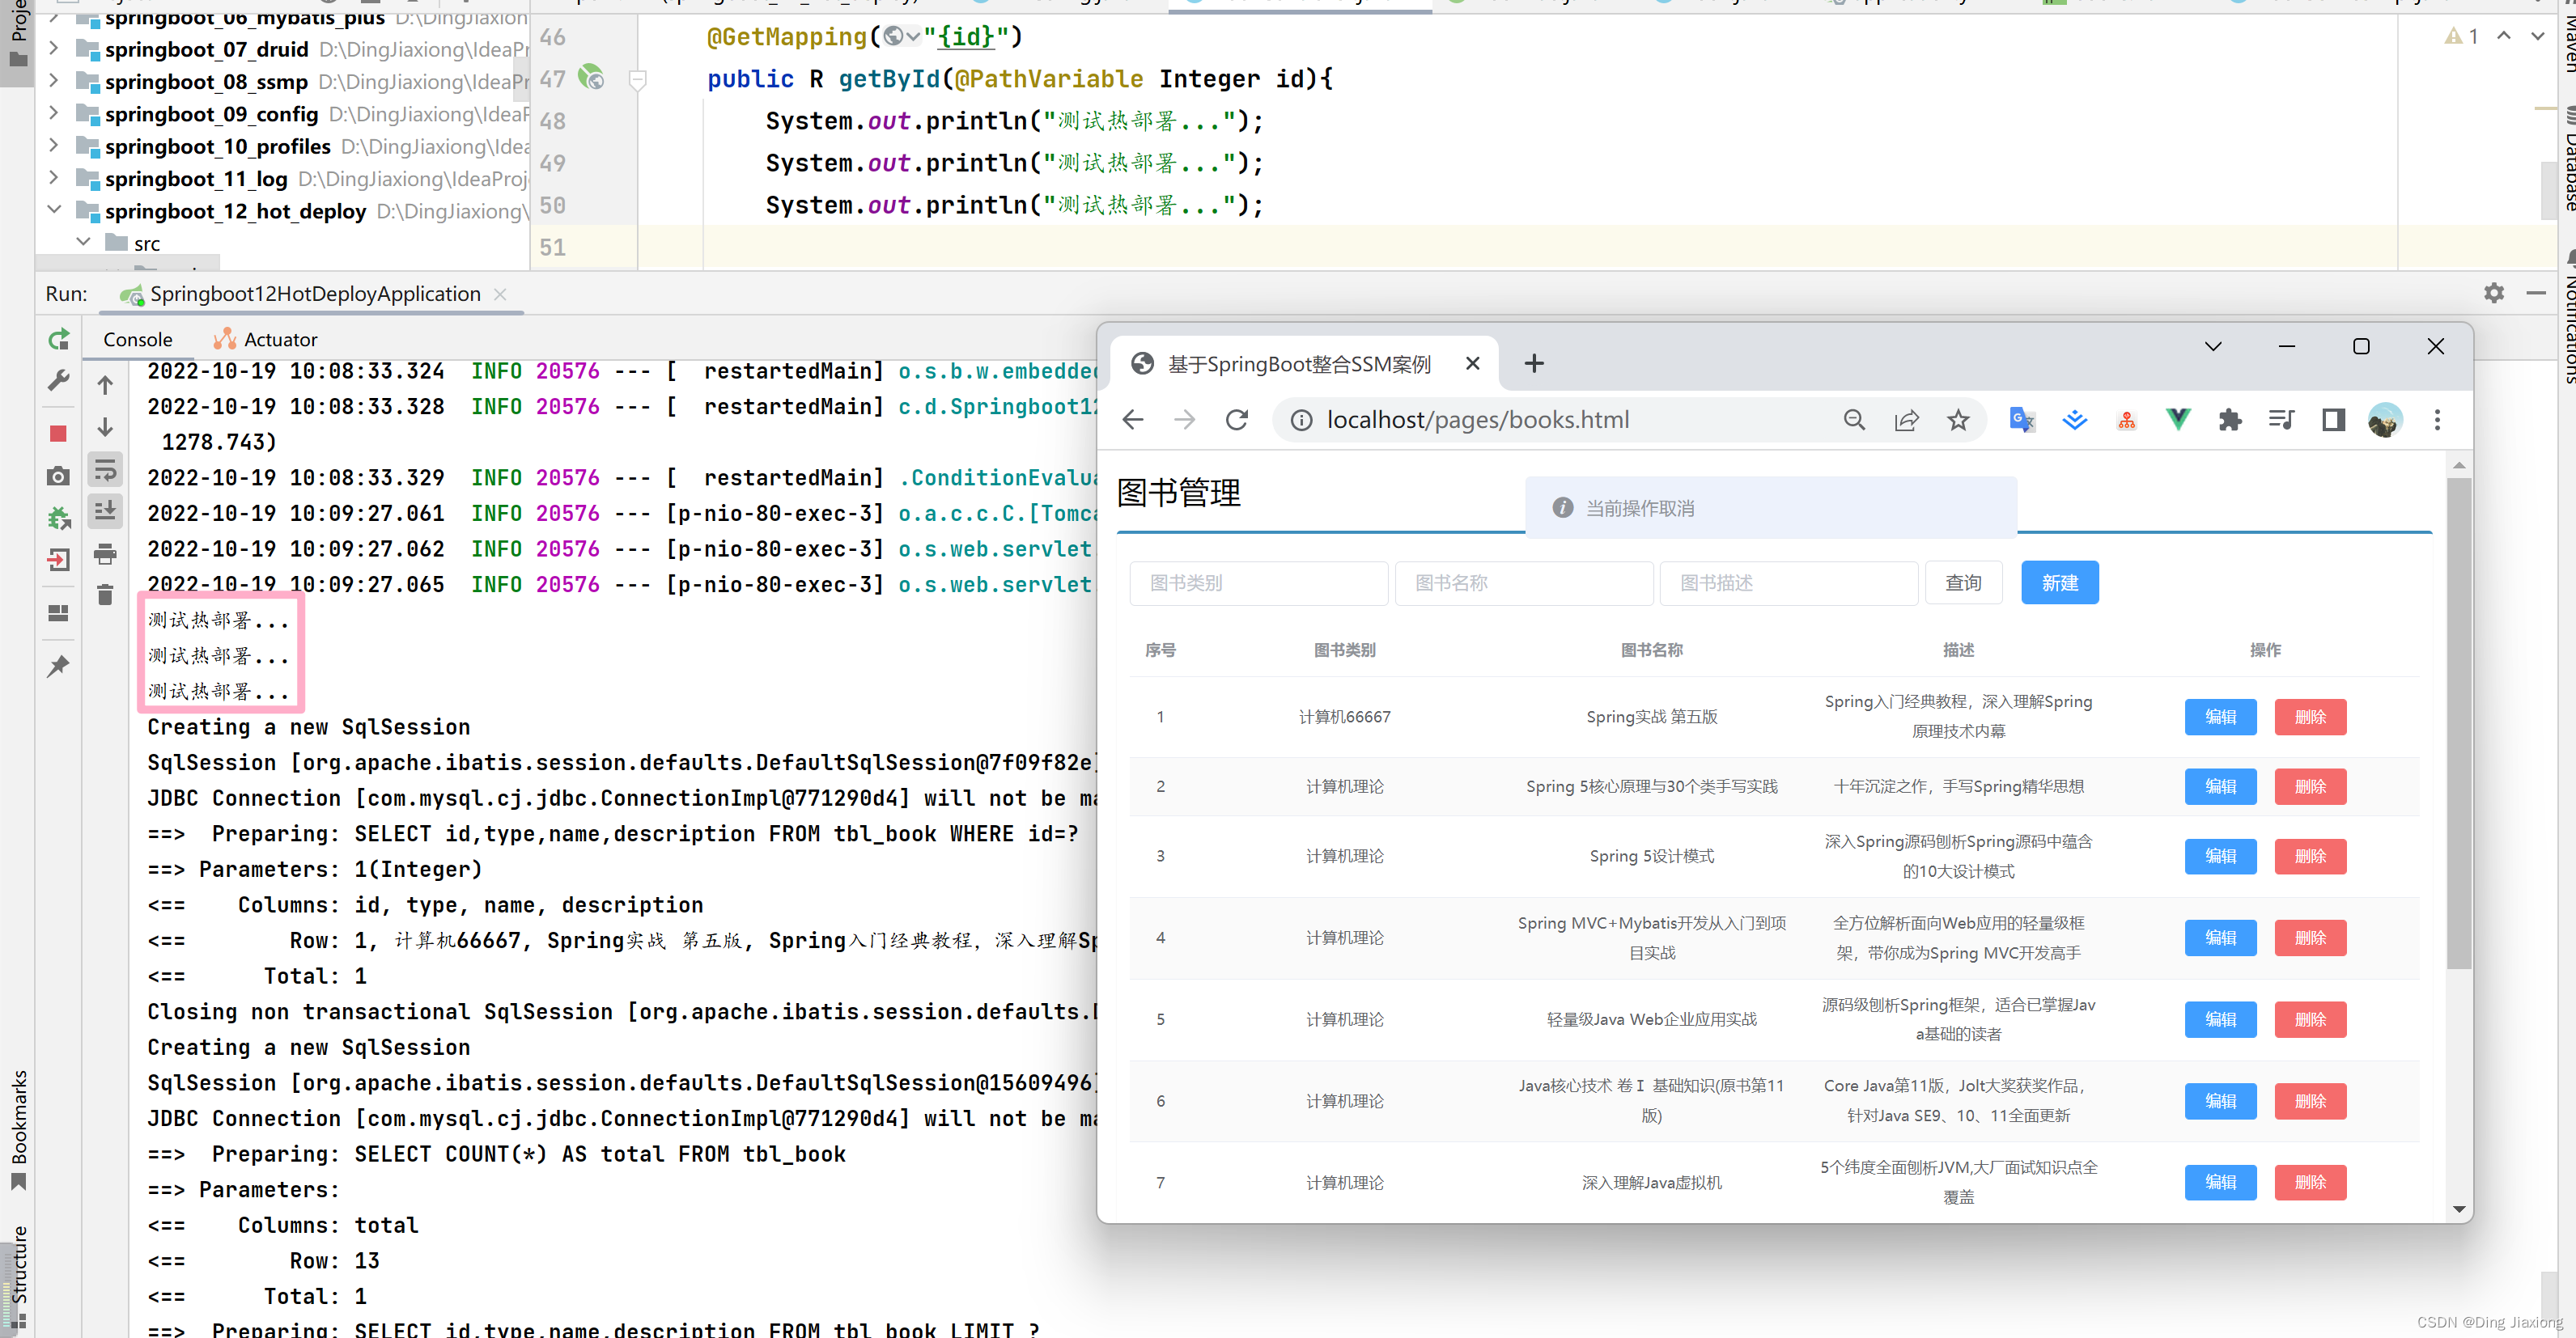Fold the getById method in editor gutter
The image size is (2576, 1338).
637,79
